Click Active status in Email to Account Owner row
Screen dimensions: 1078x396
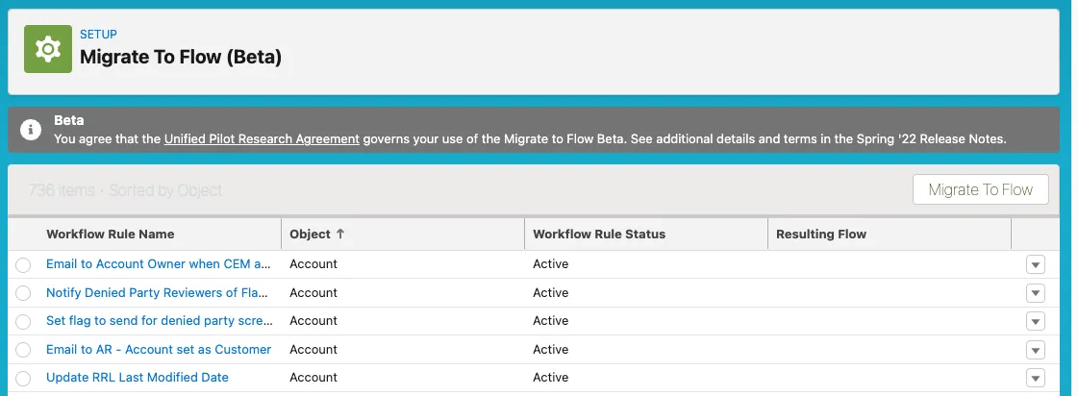point(551,264)
